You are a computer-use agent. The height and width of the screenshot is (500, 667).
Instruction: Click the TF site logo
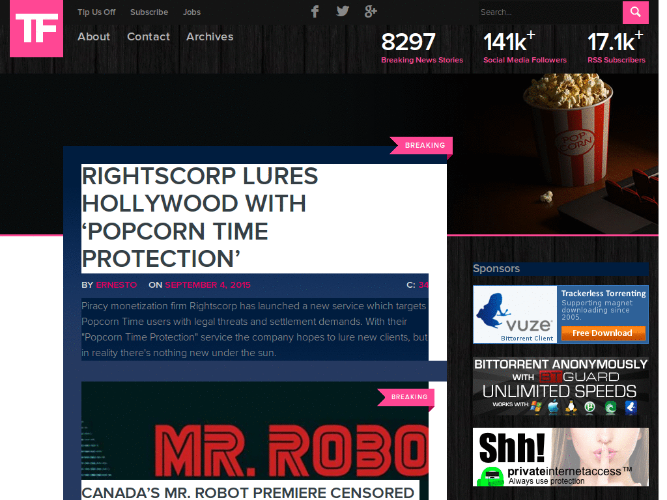[x=36, y=28]
